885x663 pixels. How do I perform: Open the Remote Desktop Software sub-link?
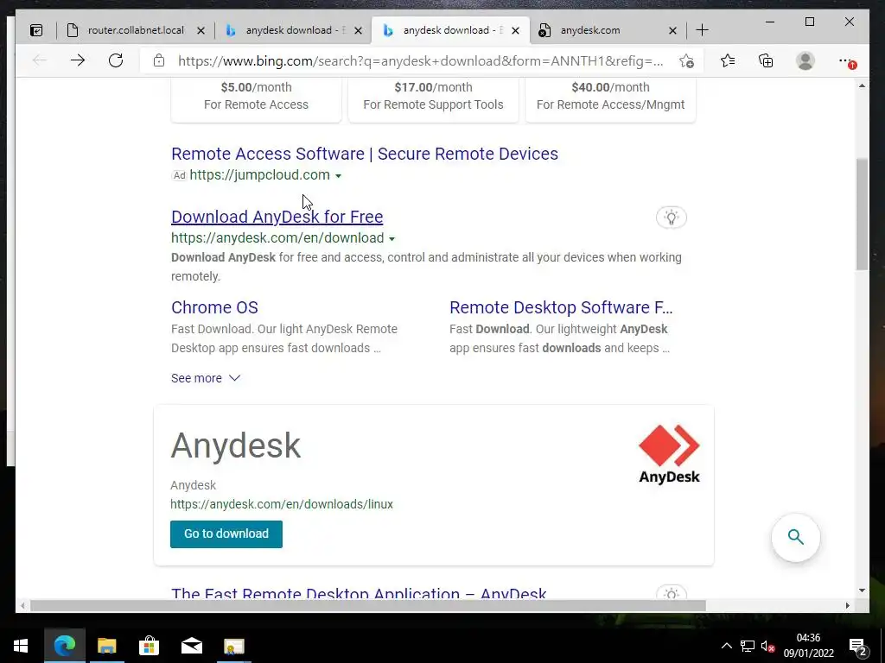click(561, 307)
